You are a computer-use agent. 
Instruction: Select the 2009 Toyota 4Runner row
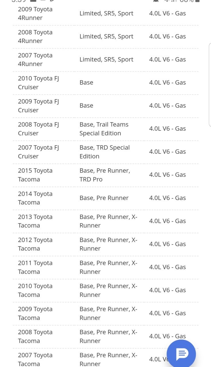point(105,13)
